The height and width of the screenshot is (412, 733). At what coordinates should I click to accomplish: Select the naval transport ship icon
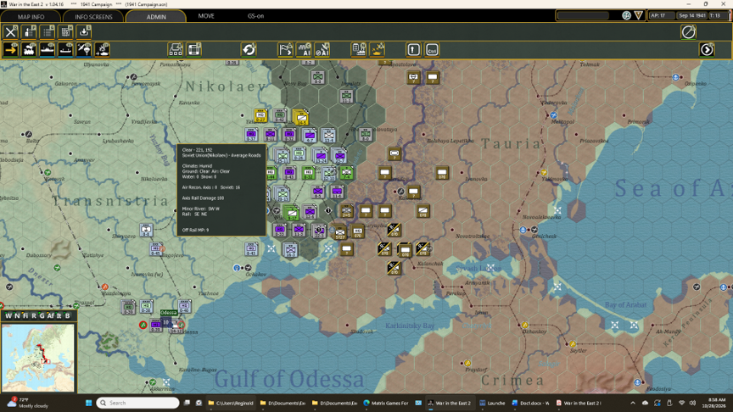click(x=48, y=49)
